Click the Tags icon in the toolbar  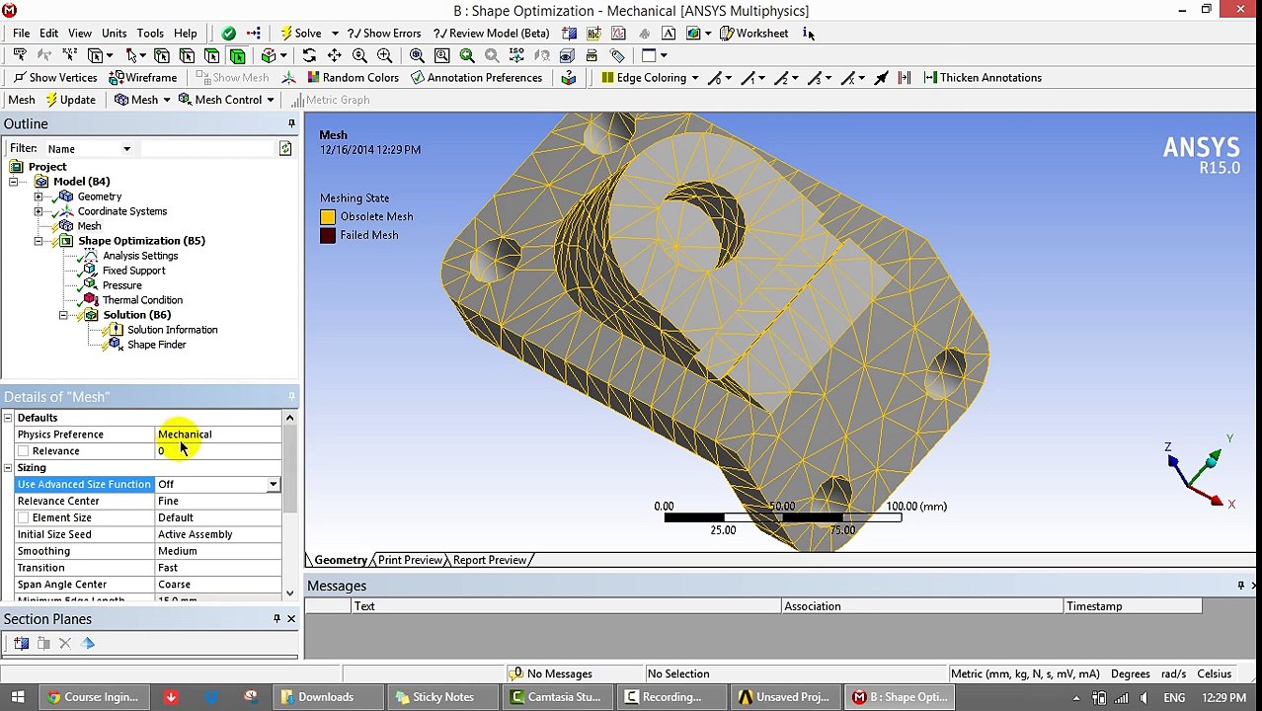617,55
